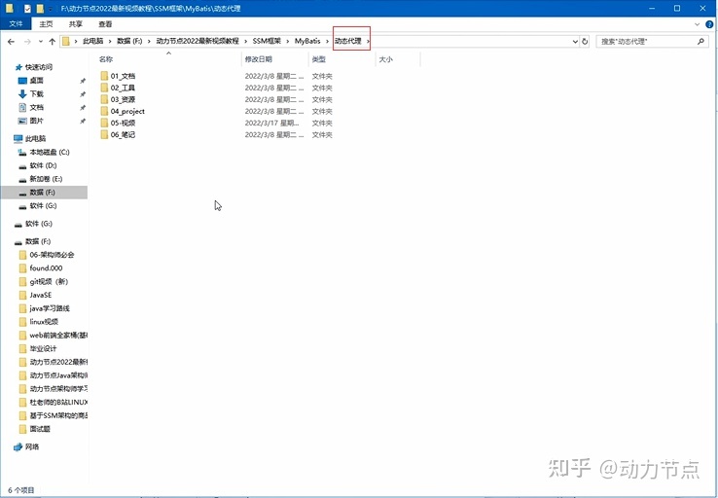718x498 pixels.
Task: Open the recent locations dropdown arrow
Action: 40,42
